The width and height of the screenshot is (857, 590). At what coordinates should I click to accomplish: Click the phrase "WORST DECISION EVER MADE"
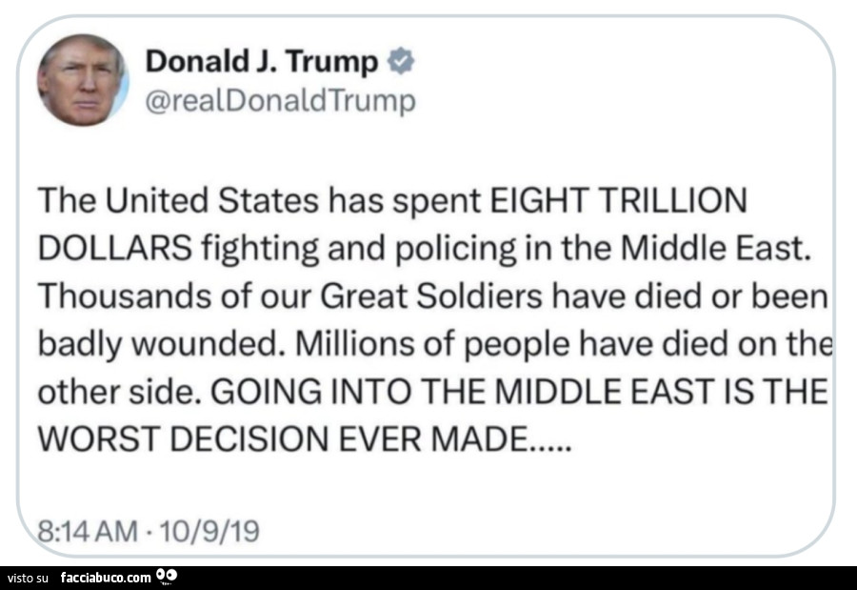click(x=287, y=441)
